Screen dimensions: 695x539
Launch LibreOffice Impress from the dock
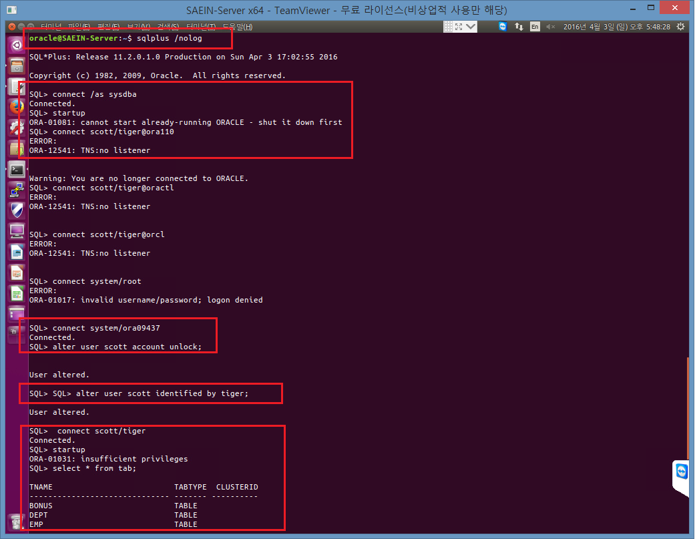[x=17, y=273]
